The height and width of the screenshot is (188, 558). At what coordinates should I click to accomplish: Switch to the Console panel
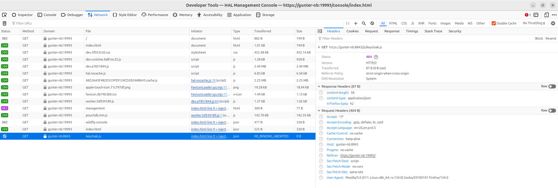pyautogui.click(x=47, y=15)
